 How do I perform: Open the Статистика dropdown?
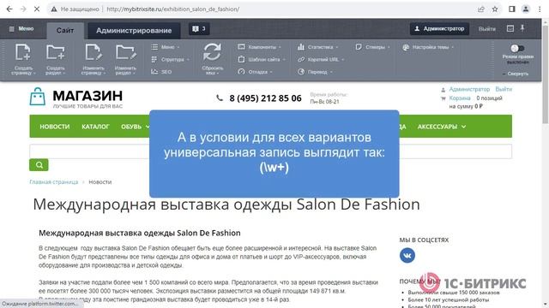[x=318, y=47]
